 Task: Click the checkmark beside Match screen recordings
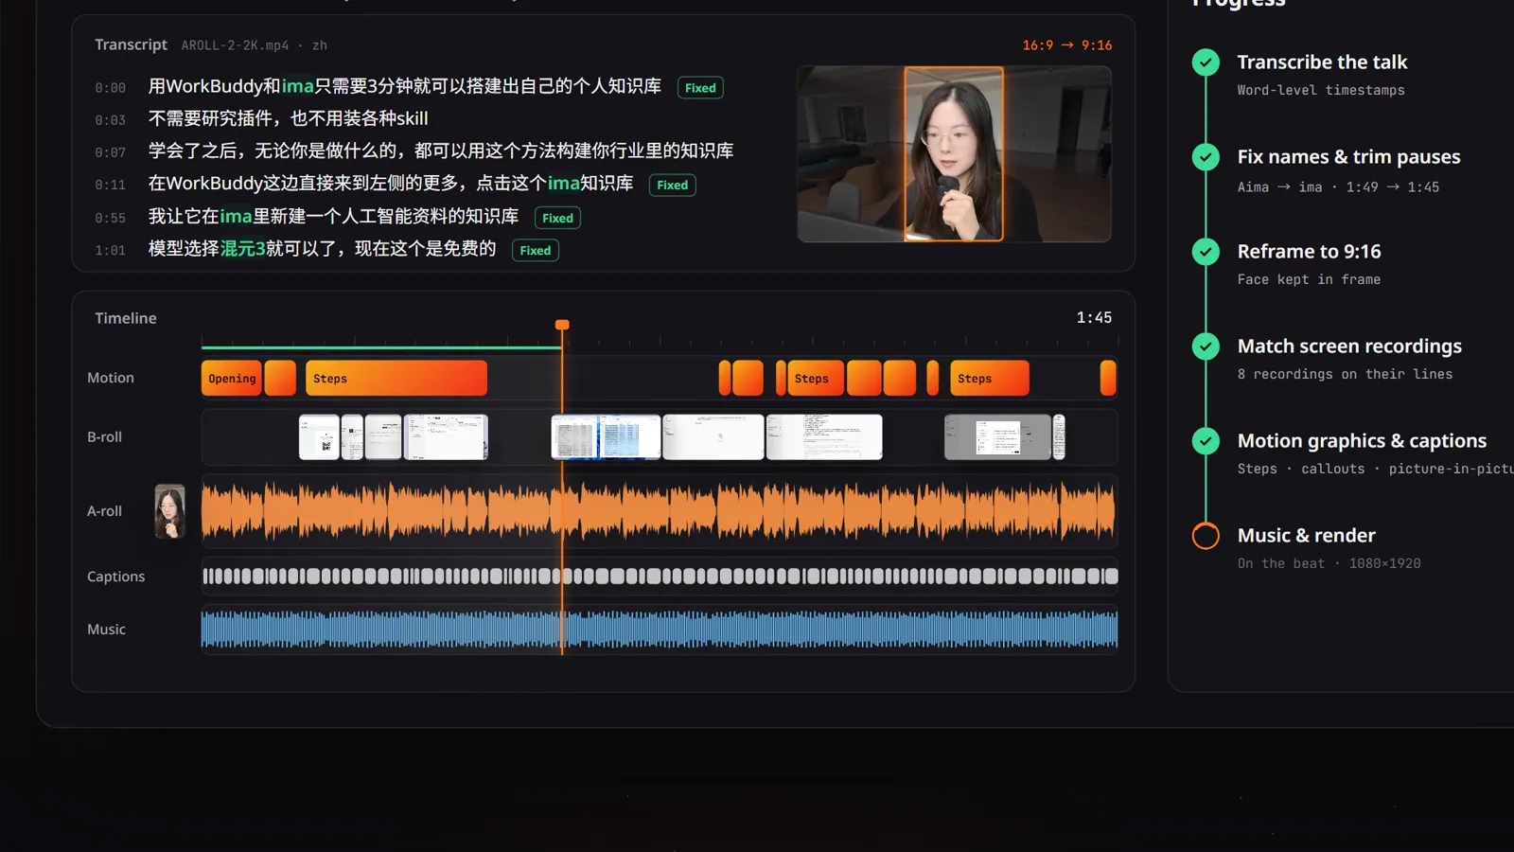(1206, 346)
